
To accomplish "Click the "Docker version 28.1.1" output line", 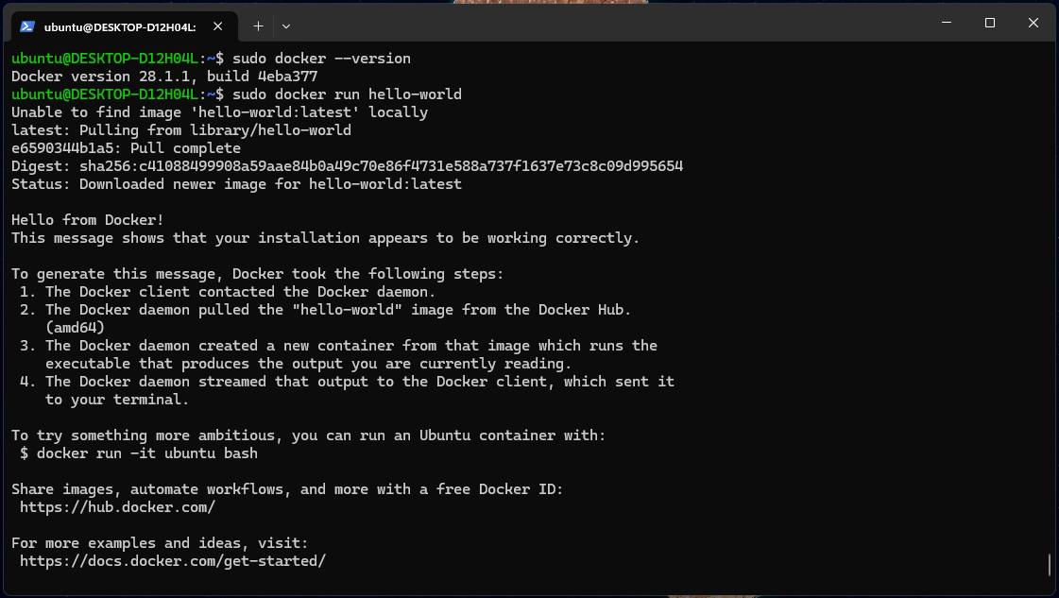I will point(164,77).
